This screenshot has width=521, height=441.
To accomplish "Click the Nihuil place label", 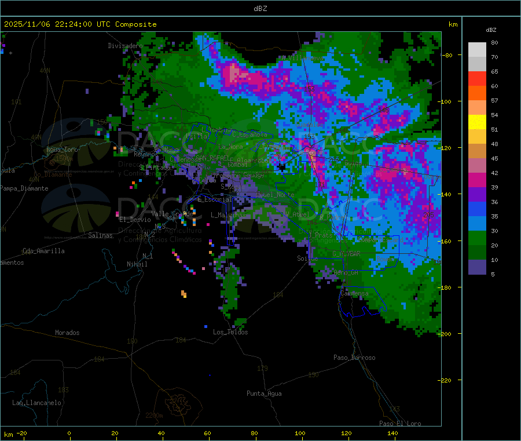I will tap(137, 264).
